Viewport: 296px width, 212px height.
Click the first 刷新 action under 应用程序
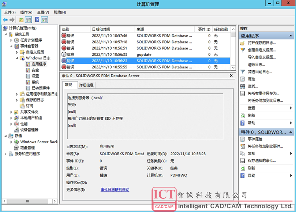[251, 115]
